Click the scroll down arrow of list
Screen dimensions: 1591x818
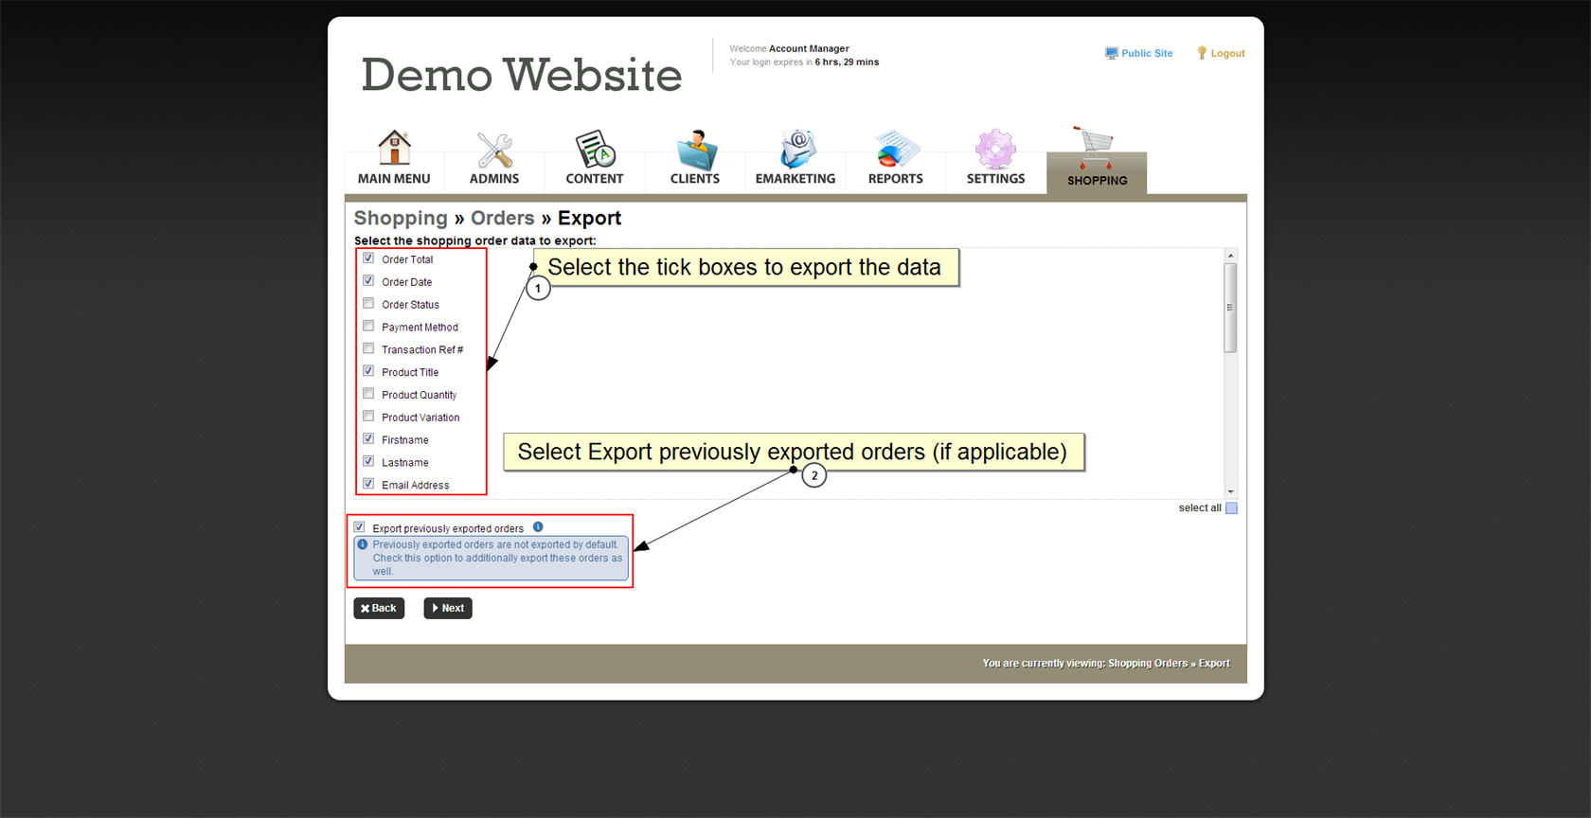point(1230,491)
